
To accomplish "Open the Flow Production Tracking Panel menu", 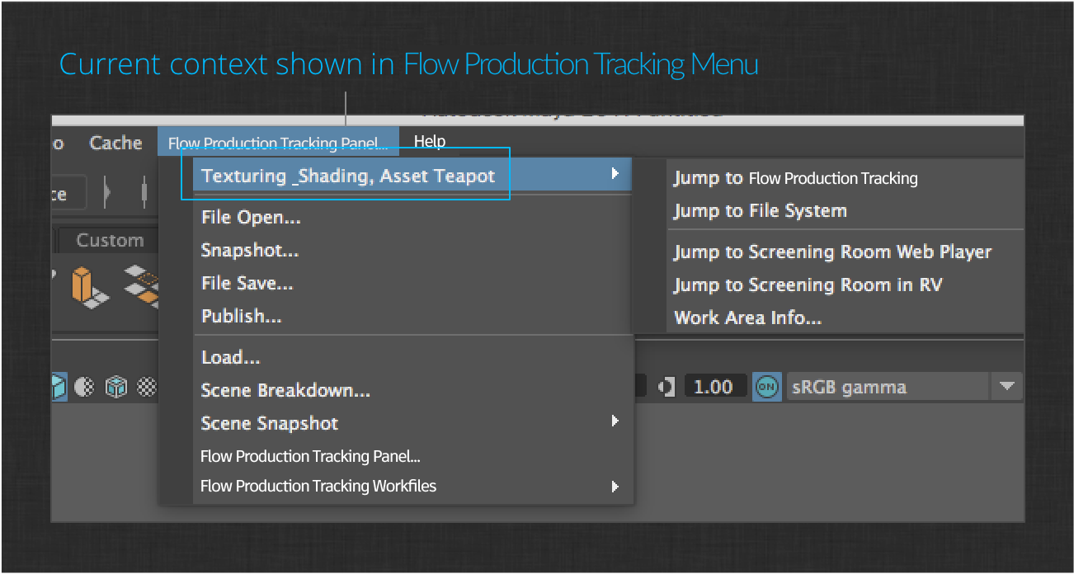I will [278, 143].
